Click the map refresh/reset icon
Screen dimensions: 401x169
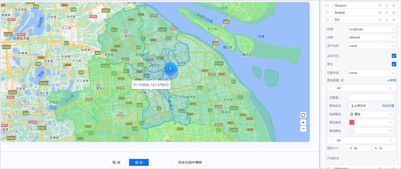pos(303,115)
